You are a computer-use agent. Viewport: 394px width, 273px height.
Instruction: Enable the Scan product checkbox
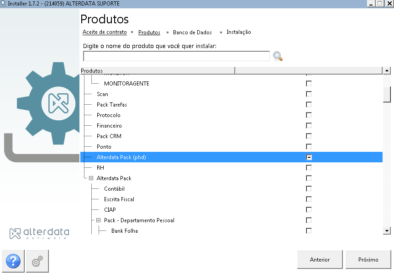309,94
